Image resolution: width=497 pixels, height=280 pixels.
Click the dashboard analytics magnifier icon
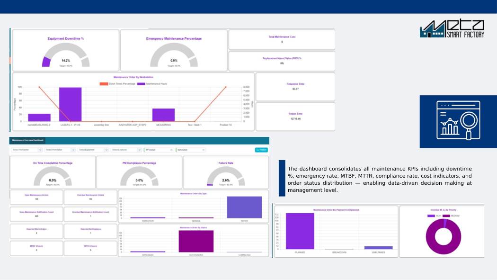pyautogui.click(x=458, y=120)
